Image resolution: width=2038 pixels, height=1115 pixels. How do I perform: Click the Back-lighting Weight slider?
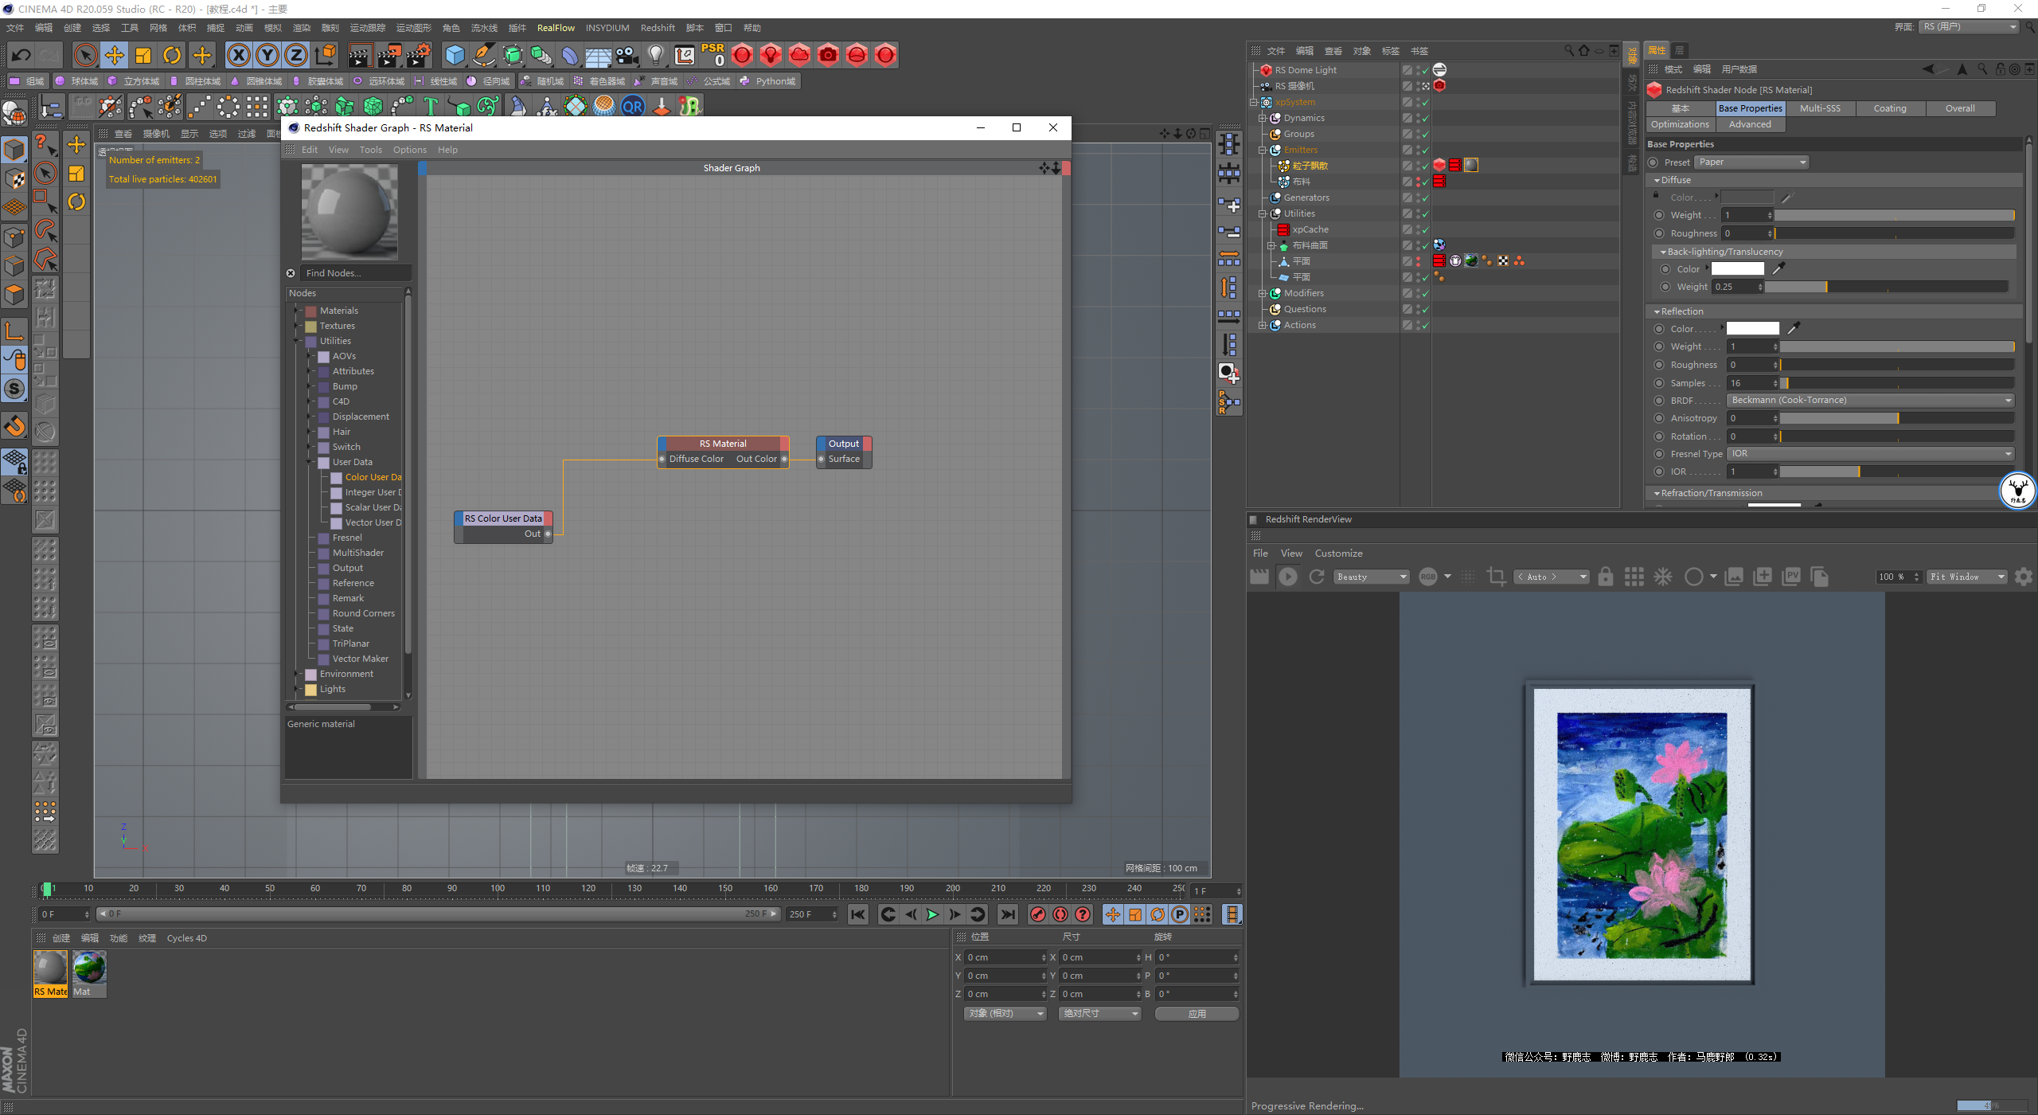pyautogui.click(x=1886, y=287)
